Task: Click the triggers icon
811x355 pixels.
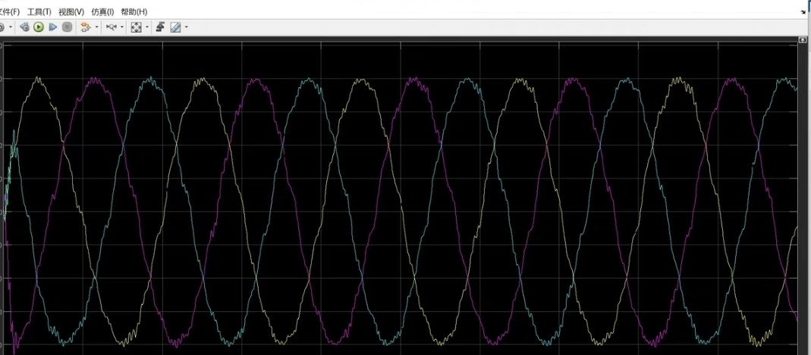Action: point(112,26)
